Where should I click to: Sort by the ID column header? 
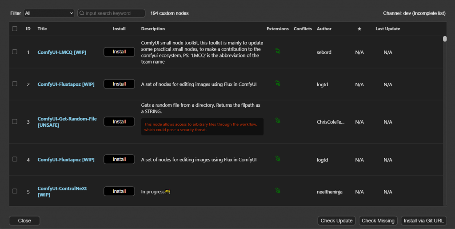[28, 29]
